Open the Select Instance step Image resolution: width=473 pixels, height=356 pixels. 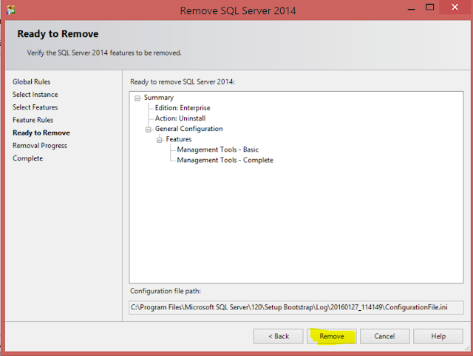coord(35,94)
